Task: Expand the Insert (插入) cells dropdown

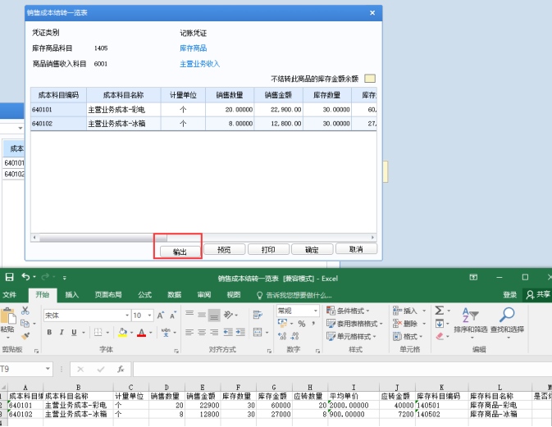Action: 424,311
